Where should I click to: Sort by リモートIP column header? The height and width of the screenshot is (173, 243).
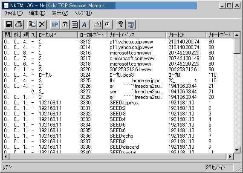[x=186, y=35]
